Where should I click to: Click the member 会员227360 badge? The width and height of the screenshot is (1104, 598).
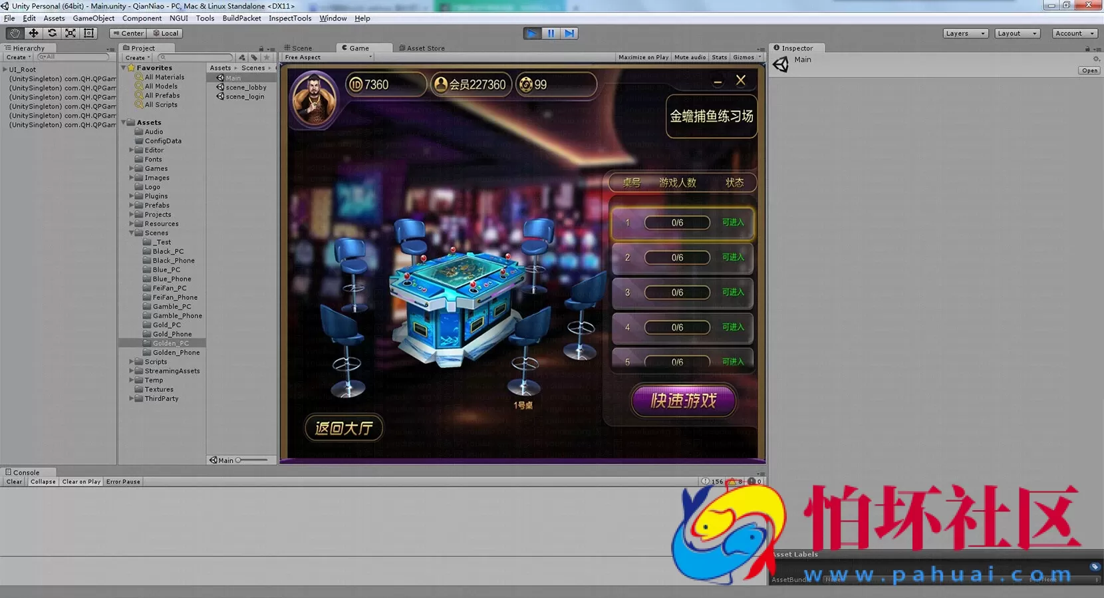(x=470, y=84)
